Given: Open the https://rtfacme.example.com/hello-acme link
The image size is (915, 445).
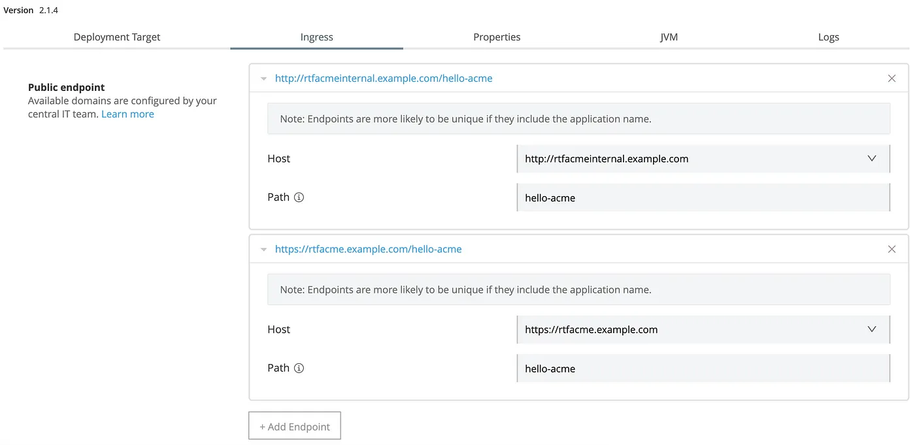Looking at the screenshot, I should click(x=368, y=249).
